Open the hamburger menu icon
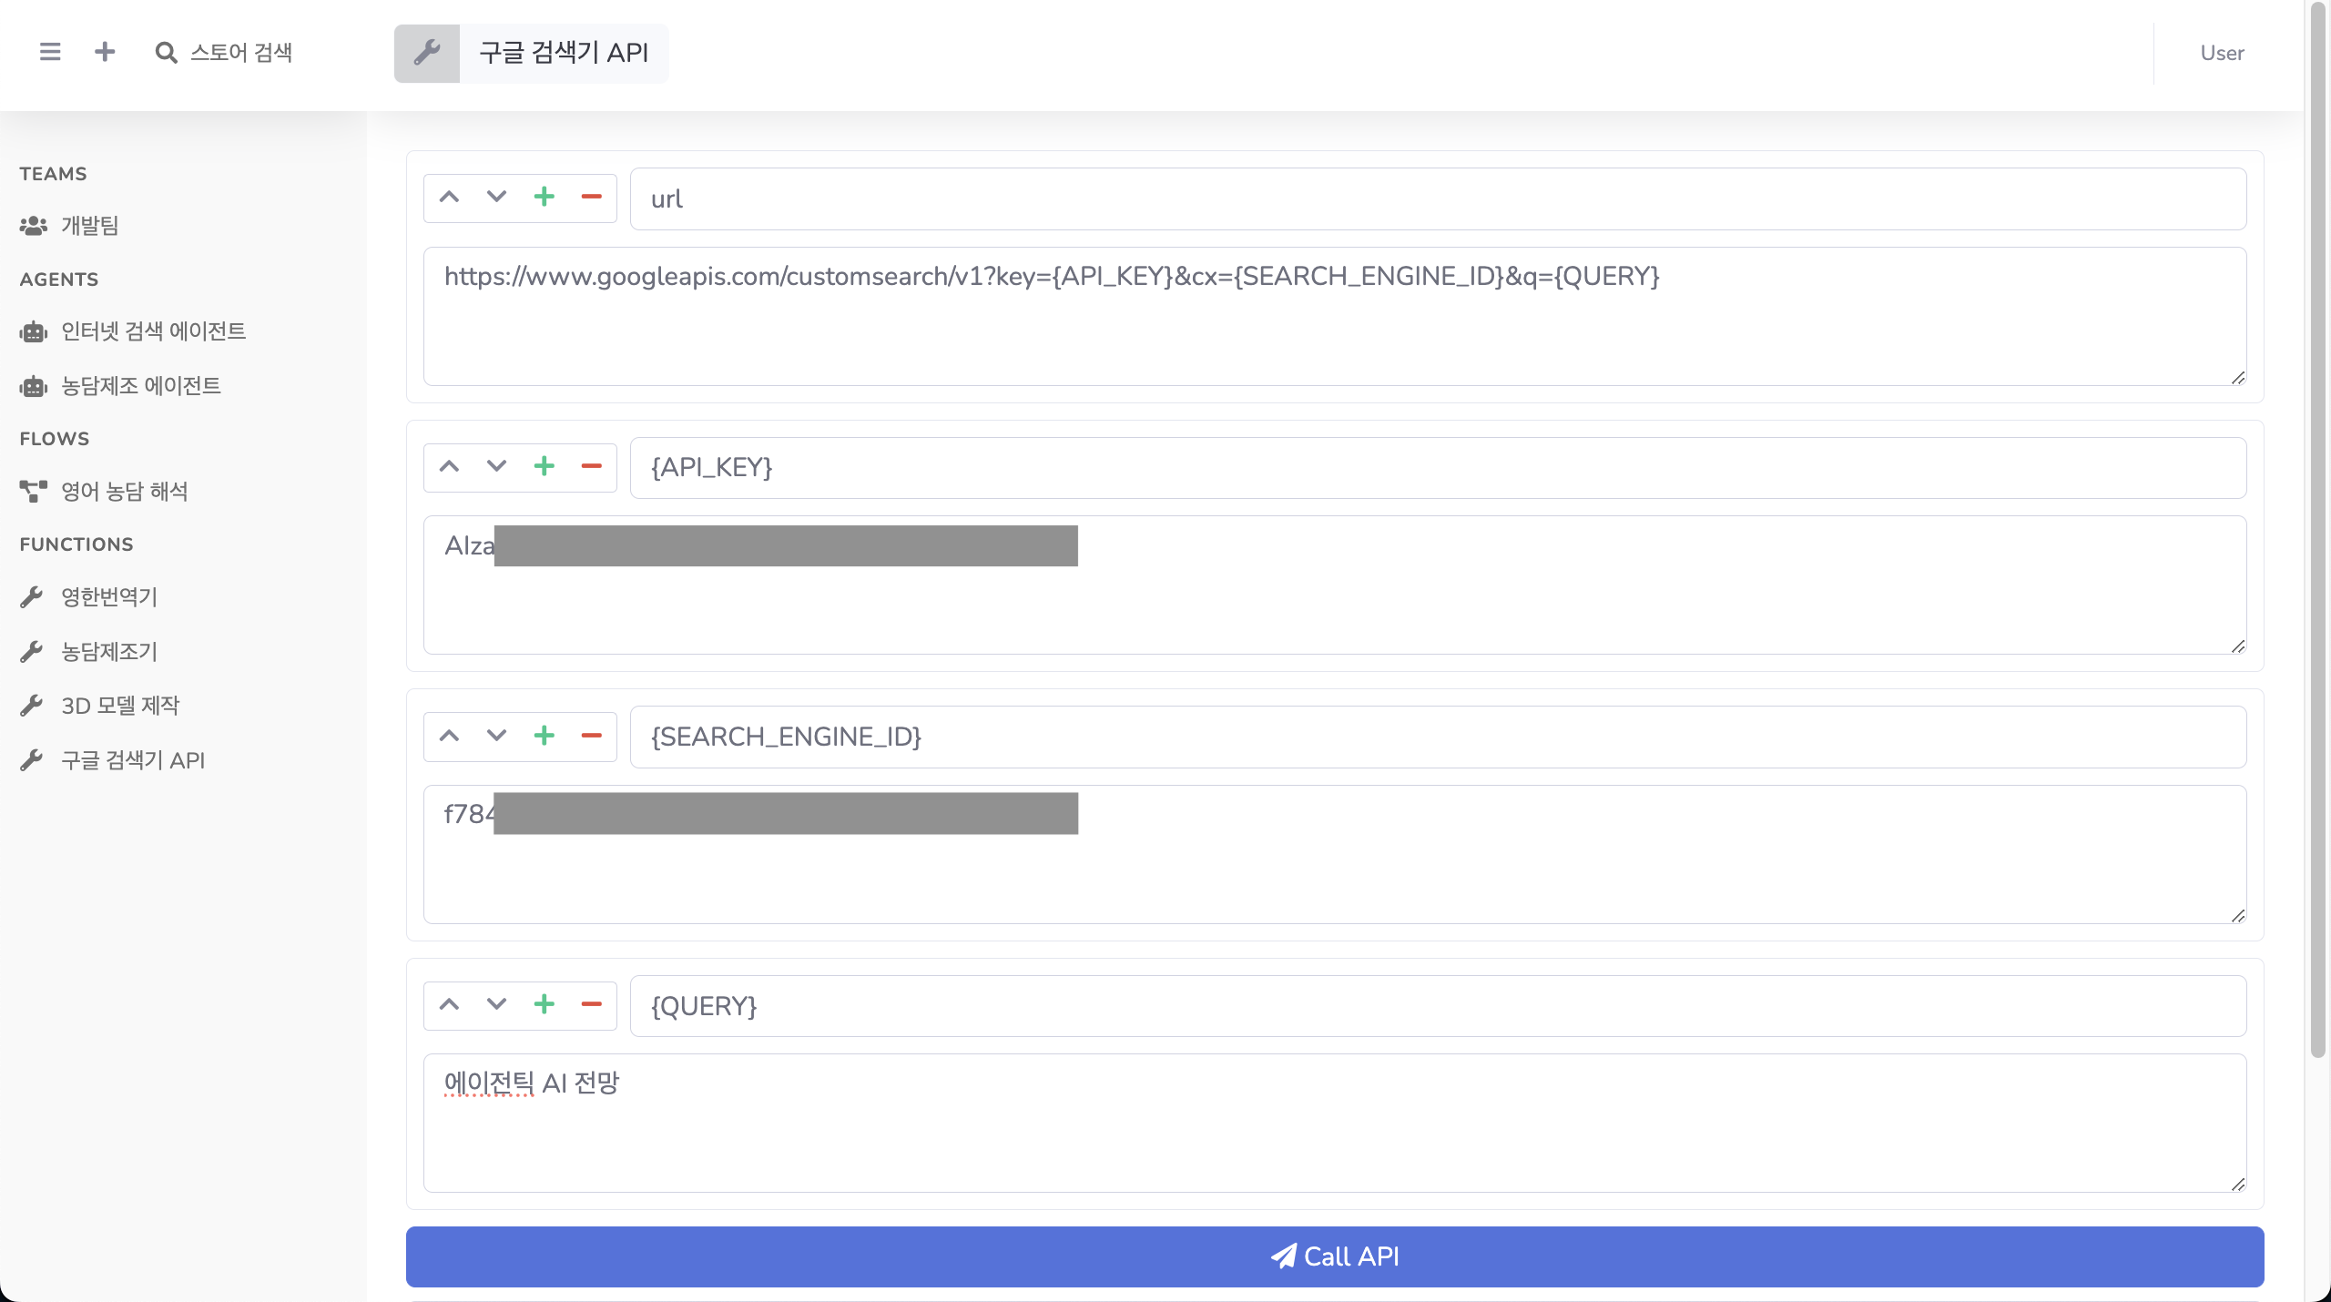 point(50,52)
